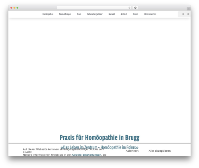
Task: Accept all cookies with Alle akzeptieren
Action: pos(160,151)
